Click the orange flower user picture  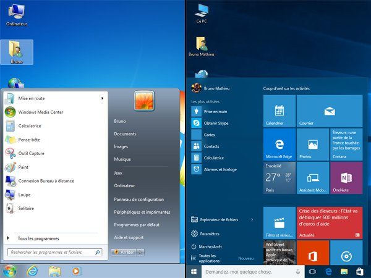click(144, 101)
